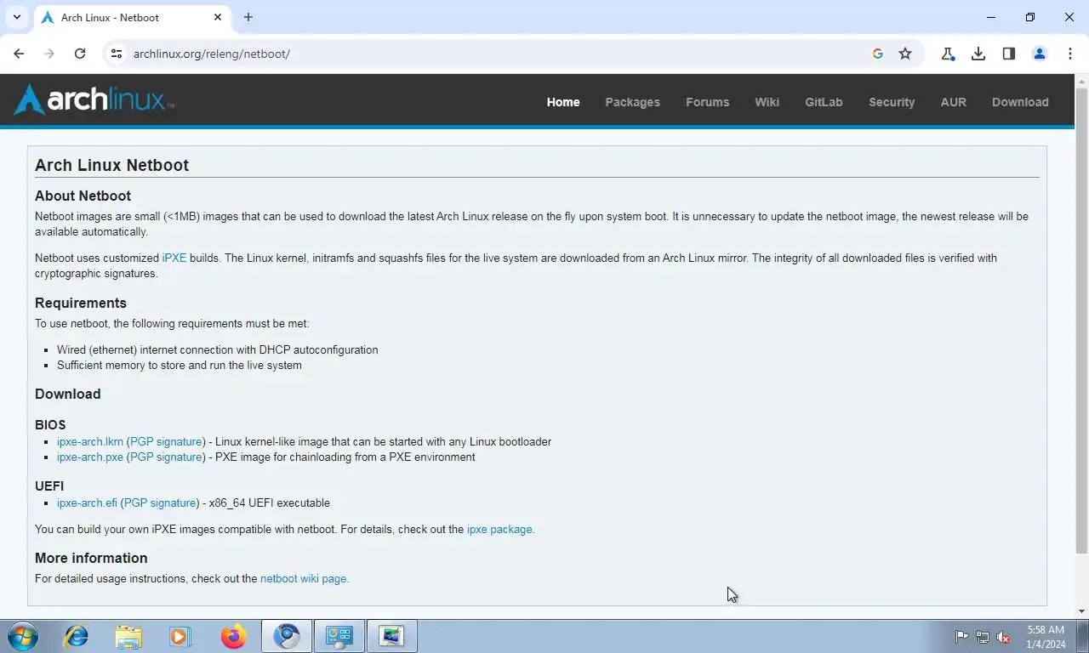Click the vertical scrollbar thumb
This screenshot has height=653, width=1089.
point(1081,321)
